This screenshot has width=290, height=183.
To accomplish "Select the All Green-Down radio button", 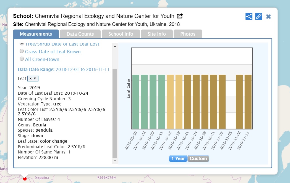I will coord(22,59).
